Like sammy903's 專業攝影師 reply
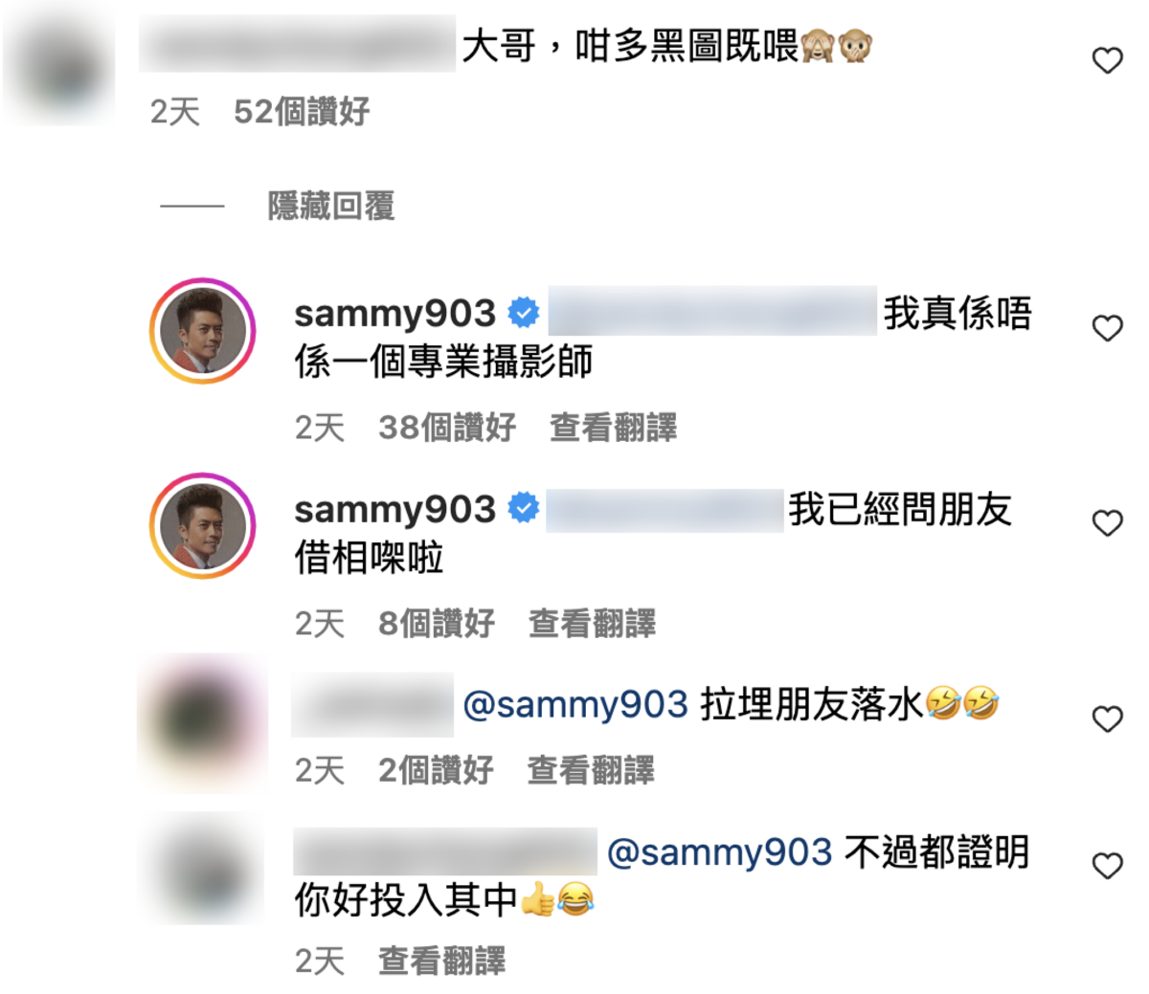 coord(1107,328)
